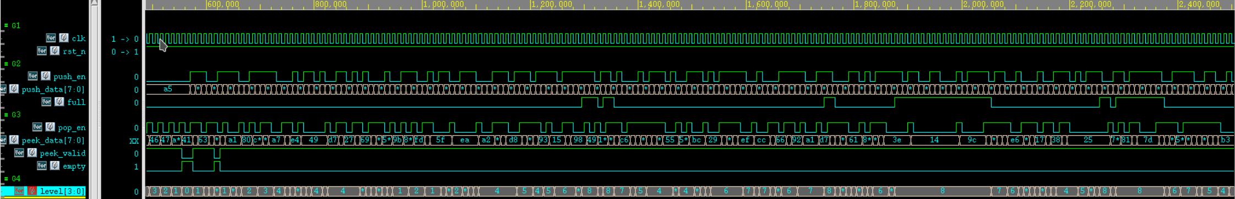
Task: Click the Ver icon beside full signal
Action: pyautogui.click(x=46, y=102)
